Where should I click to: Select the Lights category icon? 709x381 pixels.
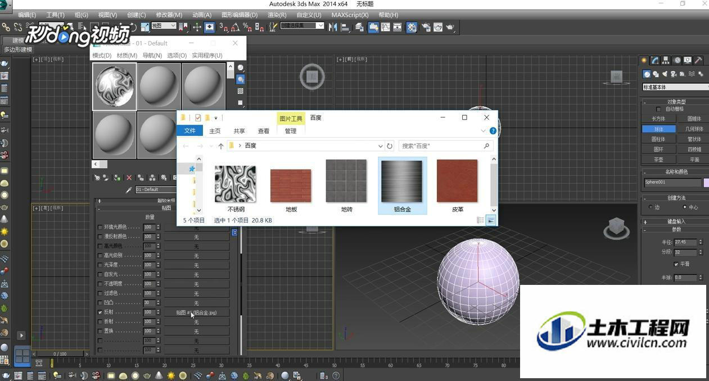[x=665, y=74]
